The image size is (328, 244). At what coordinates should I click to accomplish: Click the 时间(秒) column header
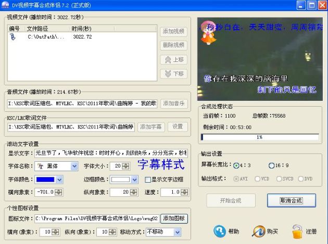81,29
